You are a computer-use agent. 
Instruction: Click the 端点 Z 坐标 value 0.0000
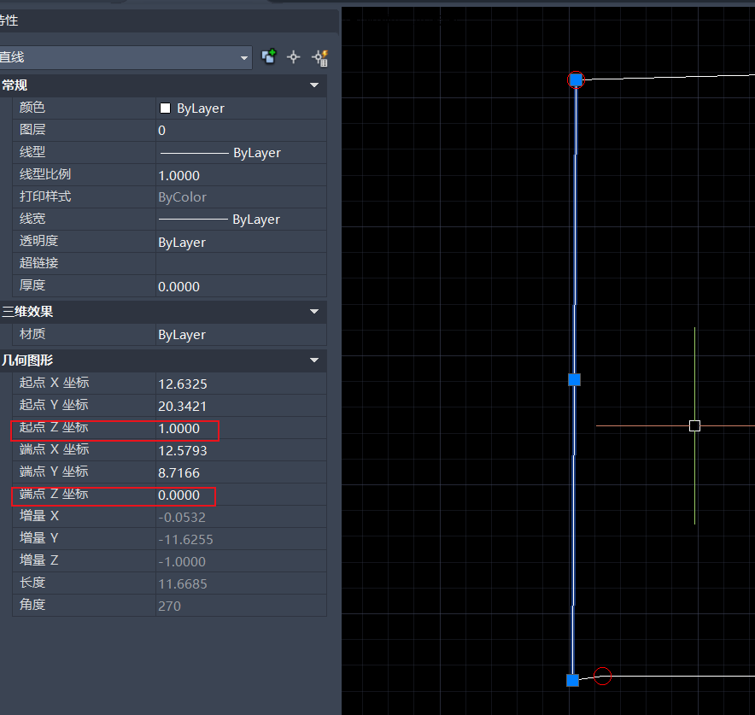(179, 495)
